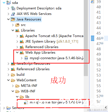This screenshot has height=112, width=108.
Task: Click the JavaScript Resources icon
Action: (13, 64)
